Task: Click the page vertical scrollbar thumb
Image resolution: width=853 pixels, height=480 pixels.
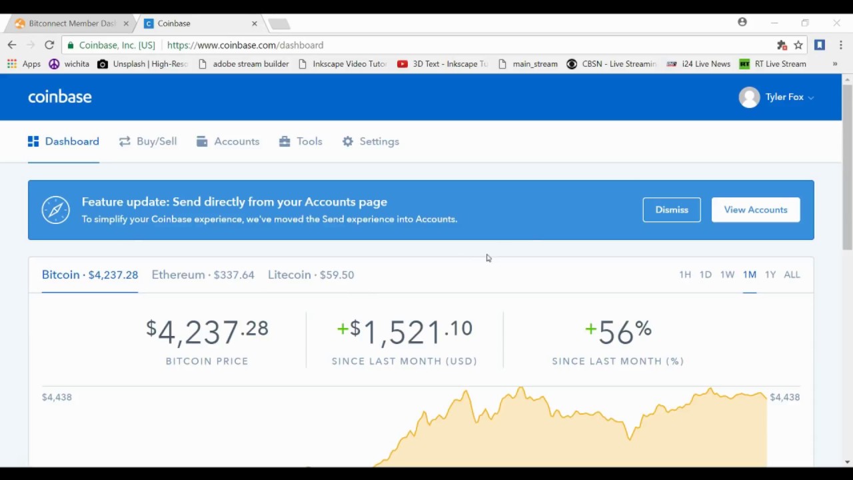Action: pyautogui.click(x=847, y=167)
